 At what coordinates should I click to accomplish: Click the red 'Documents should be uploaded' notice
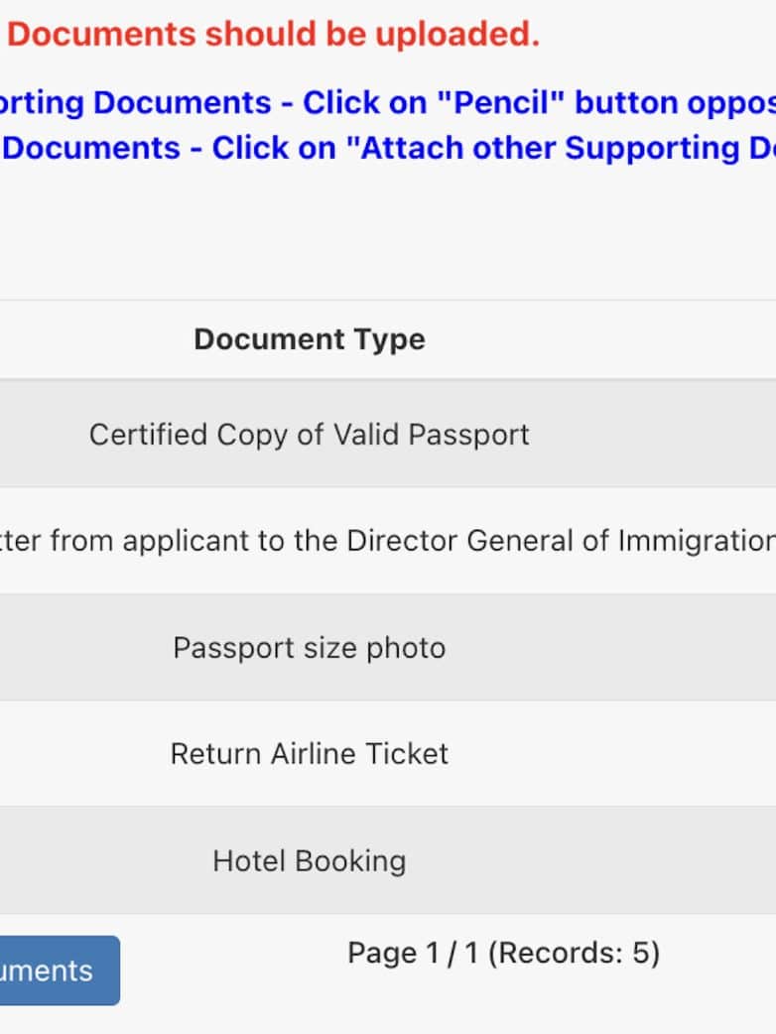(x=273, y=35)
